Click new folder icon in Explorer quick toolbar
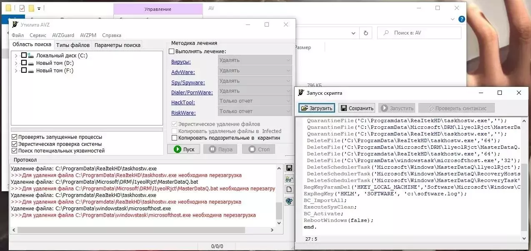 tap(31, 8)
